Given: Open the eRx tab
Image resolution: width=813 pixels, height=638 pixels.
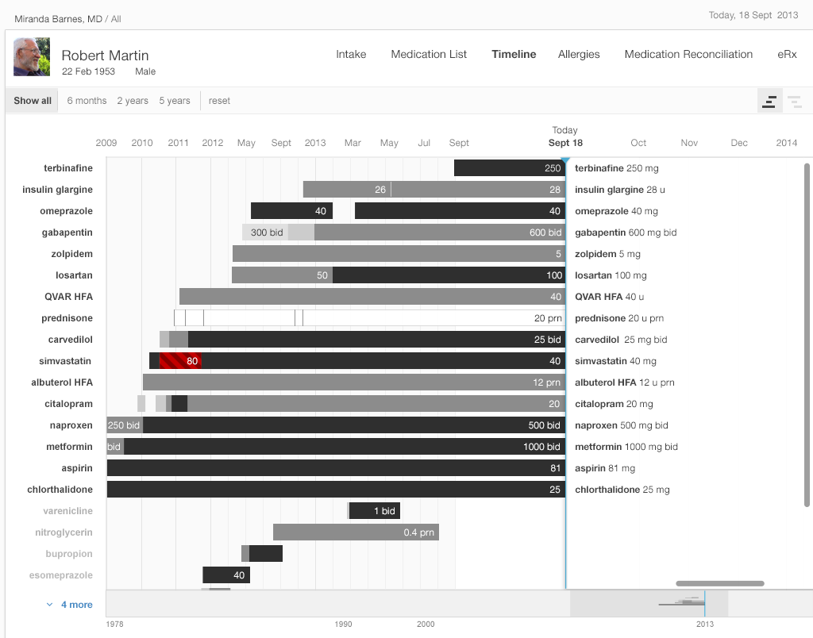Looking at the screenshot, I should [x=787, y=55].
